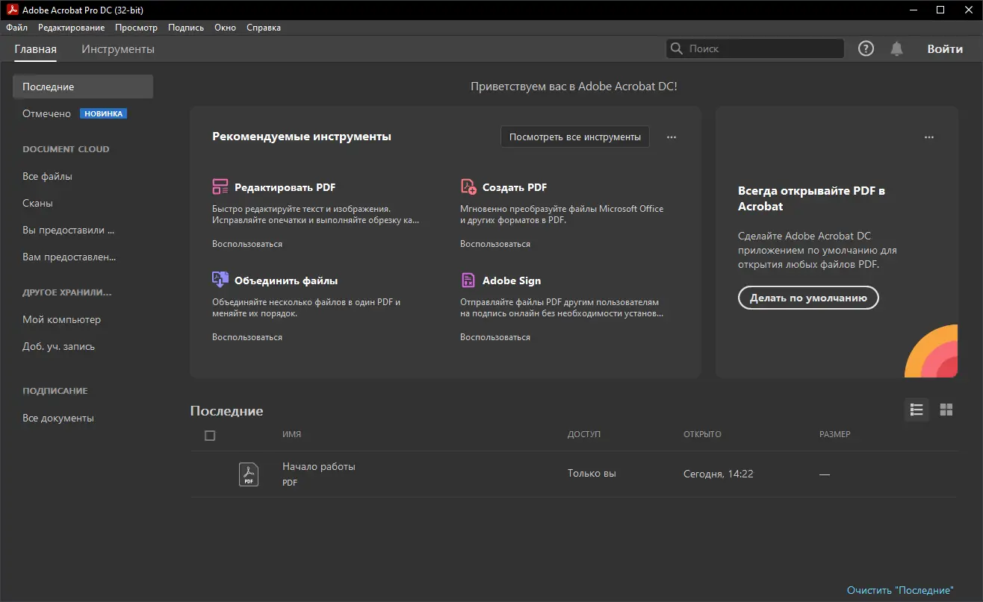Check the select-all checkbox in Последние list

pos(209,435)
